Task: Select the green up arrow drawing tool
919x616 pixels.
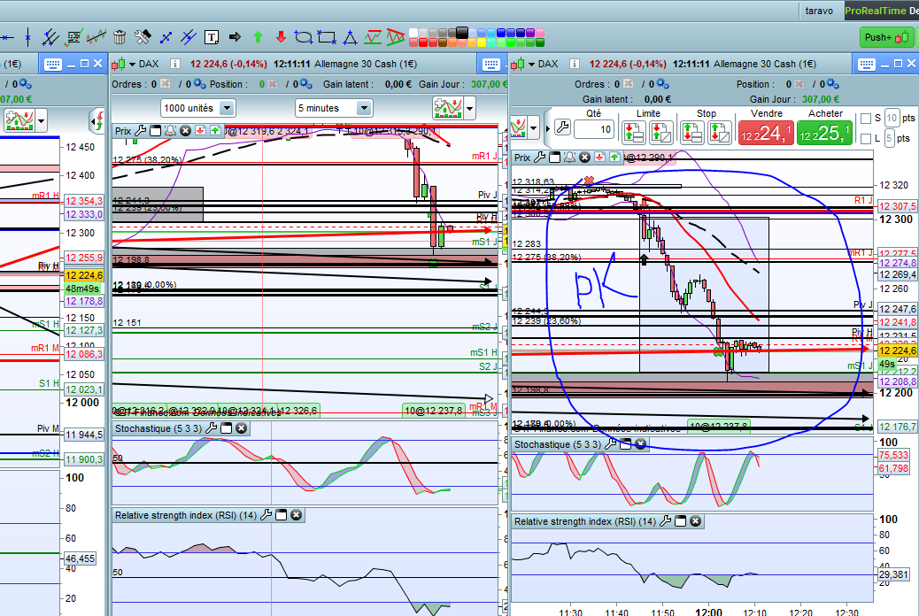Action: click(x=258, y=37)
